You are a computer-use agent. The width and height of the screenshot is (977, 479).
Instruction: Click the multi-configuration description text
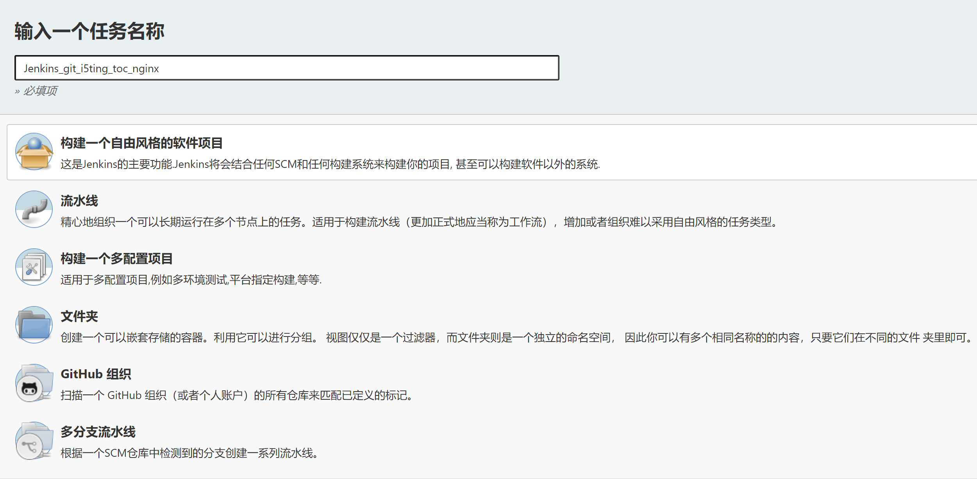pyautogui.click(x=191, y=280)
